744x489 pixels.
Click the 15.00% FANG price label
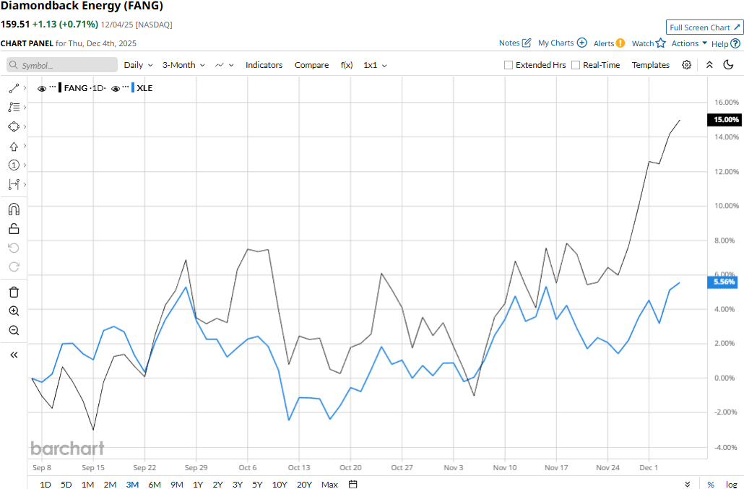click(724, 119)
